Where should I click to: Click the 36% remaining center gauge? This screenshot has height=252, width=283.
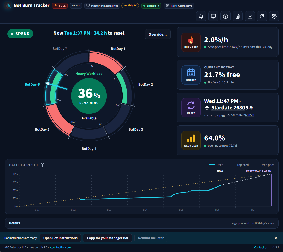click(89, 96)
